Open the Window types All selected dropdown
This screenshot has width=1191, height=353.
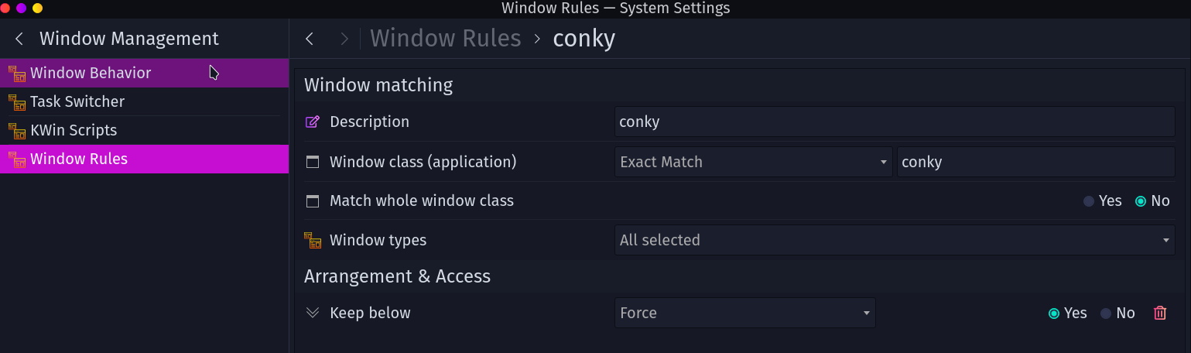click(x=894, y=240)
